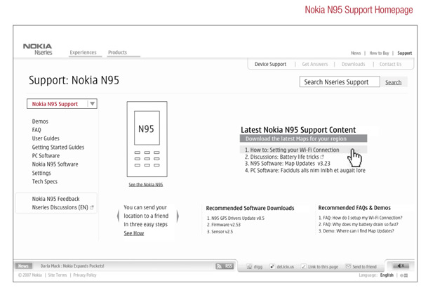This screenshot has width=421, height=288.
Task: Click the 2007 Nokia copyright text
Action: pyautogui.click(x=30, y=275)
